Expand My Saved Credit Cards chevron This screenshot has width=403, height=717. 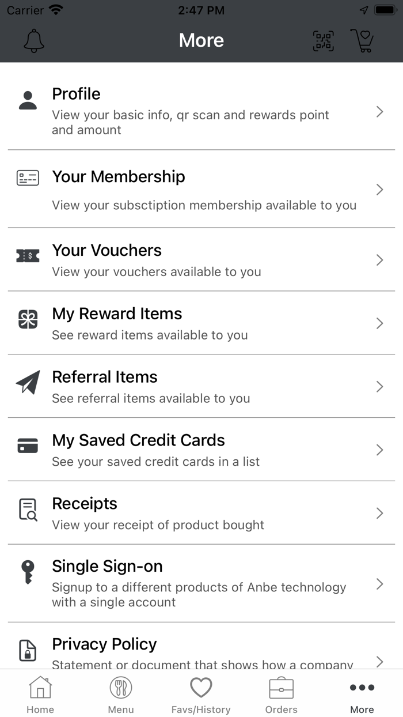[x=379, y=450]
